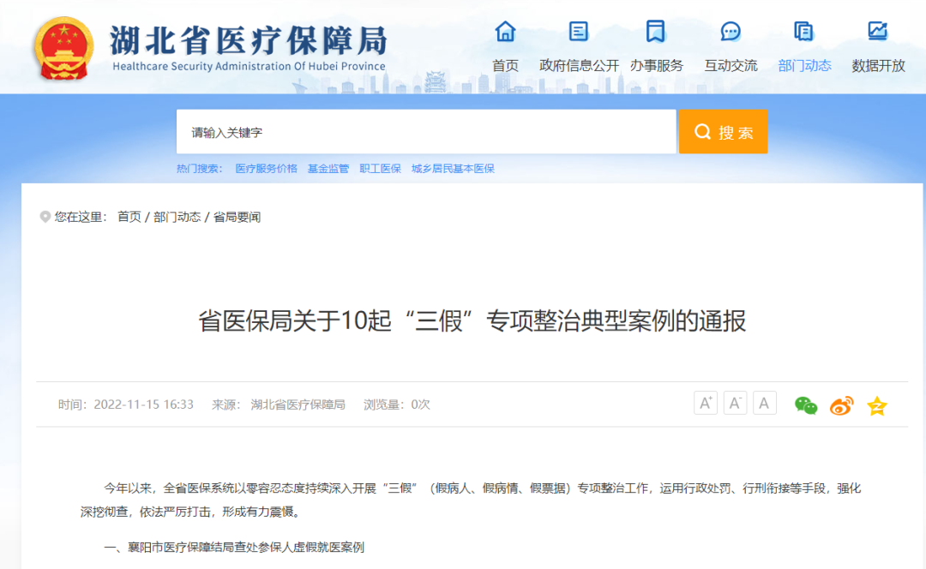Image resolution: width=926 pixels, height=569 pixels.
Task: Reset font size with the A button
Action: pyautogui.click(x=764, y=402)
